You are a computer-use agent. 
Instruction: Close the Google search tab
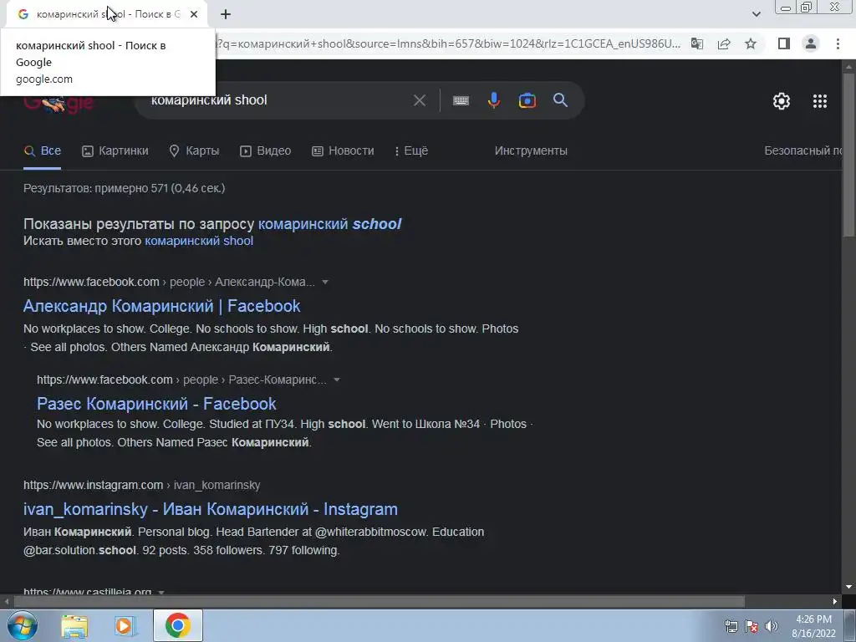point(194,15)
